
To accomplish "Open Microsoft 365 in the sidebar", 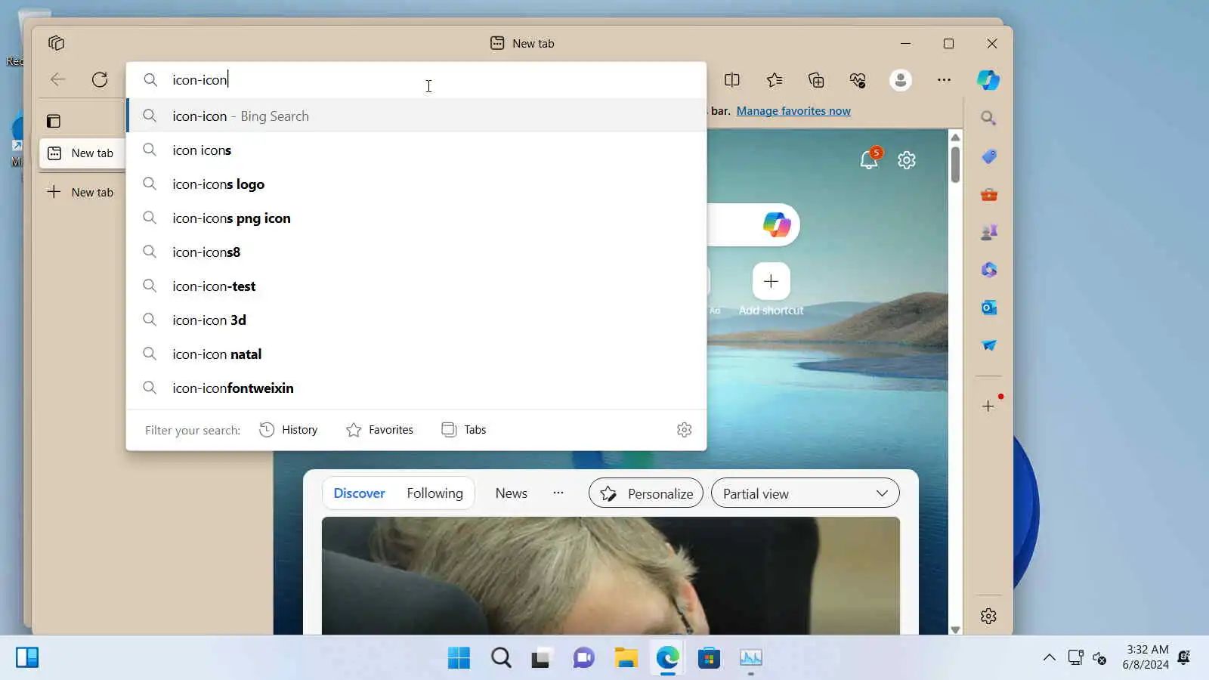I will (988, 270).
